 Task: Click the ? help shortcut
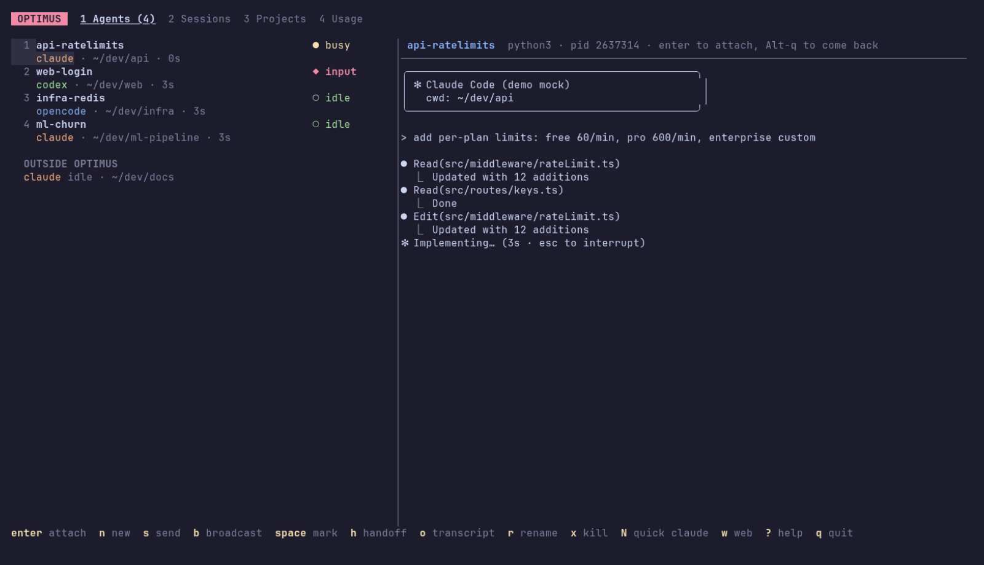784,533
